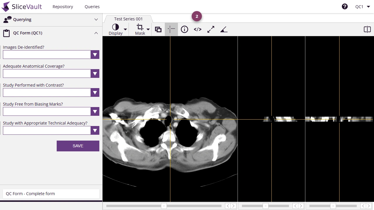Collapse the QC Form panel
Viewport: 374px width, 210px height.
pyautogui.click(x=96, y=33)
